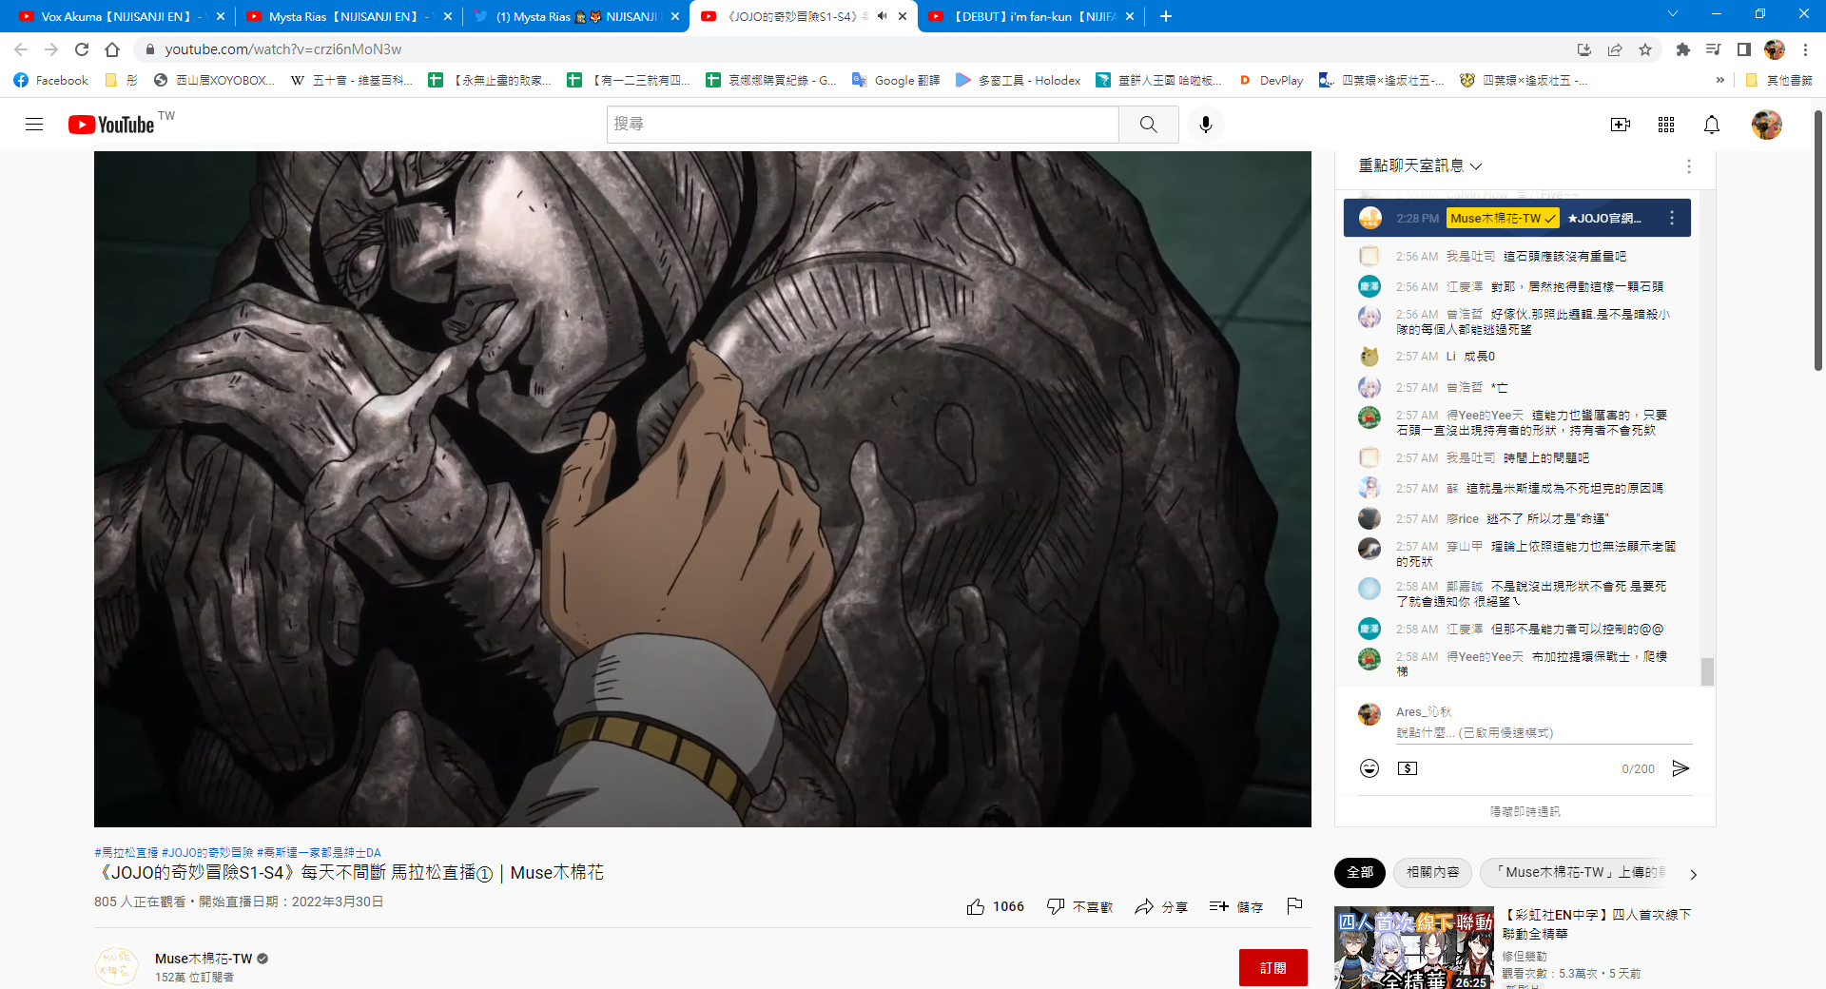
Task: Show more filter chips with arrow
Action: point(1693,874)
